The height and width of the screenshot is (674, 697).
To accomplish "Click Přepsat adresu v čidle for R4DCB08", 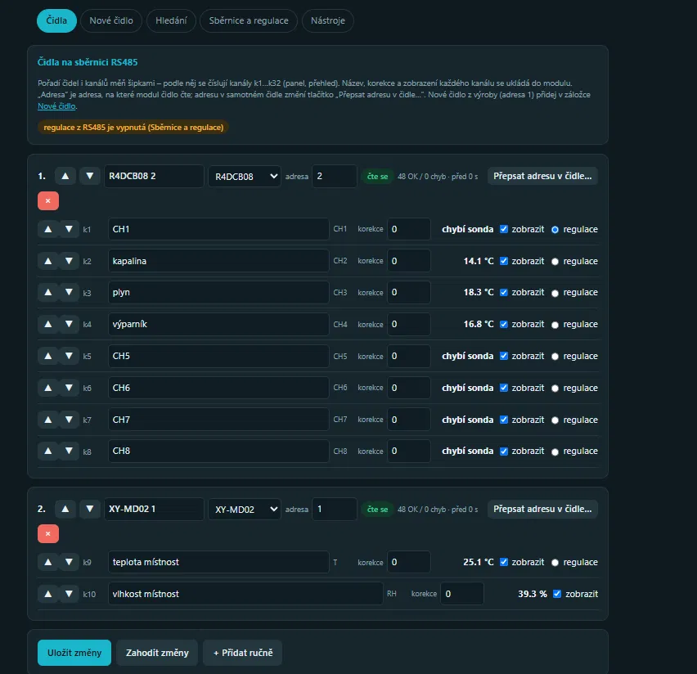I will pyautogui.click(x=542, y=176).
